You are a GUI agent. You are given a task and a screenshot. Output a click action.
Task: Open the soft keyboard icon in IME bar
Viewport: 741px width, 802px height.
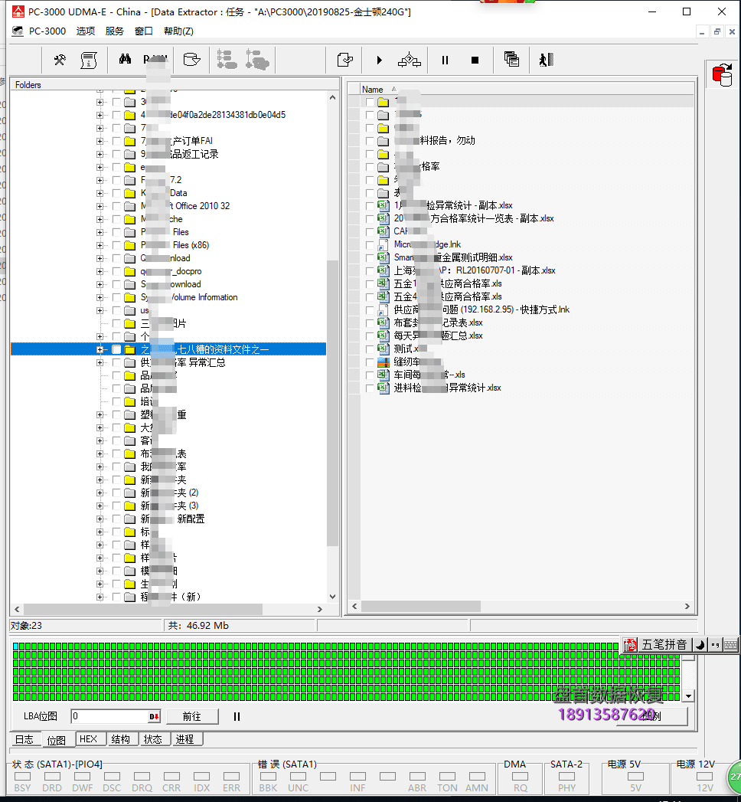pos(731,645)
